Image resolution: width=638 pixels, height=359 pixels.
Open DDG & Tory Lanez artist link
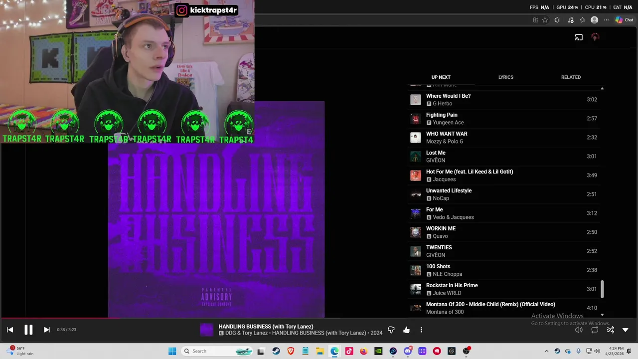[246, 333]
